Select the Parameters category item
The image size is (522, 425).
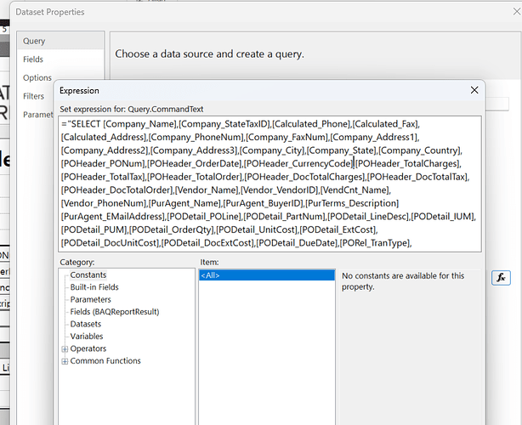pos(90,299)
